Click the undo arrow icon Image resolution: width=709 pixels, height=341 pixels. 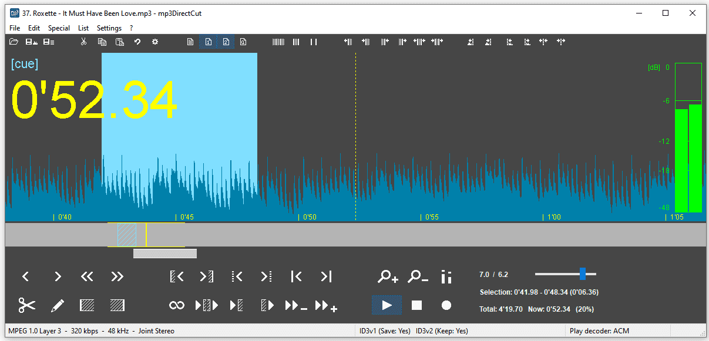(137, 42)
